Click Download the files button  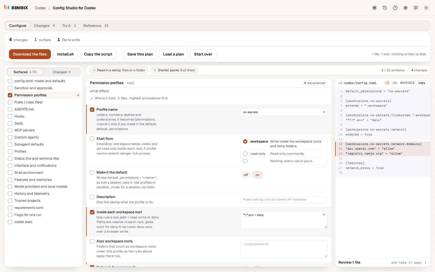(30, 54)
